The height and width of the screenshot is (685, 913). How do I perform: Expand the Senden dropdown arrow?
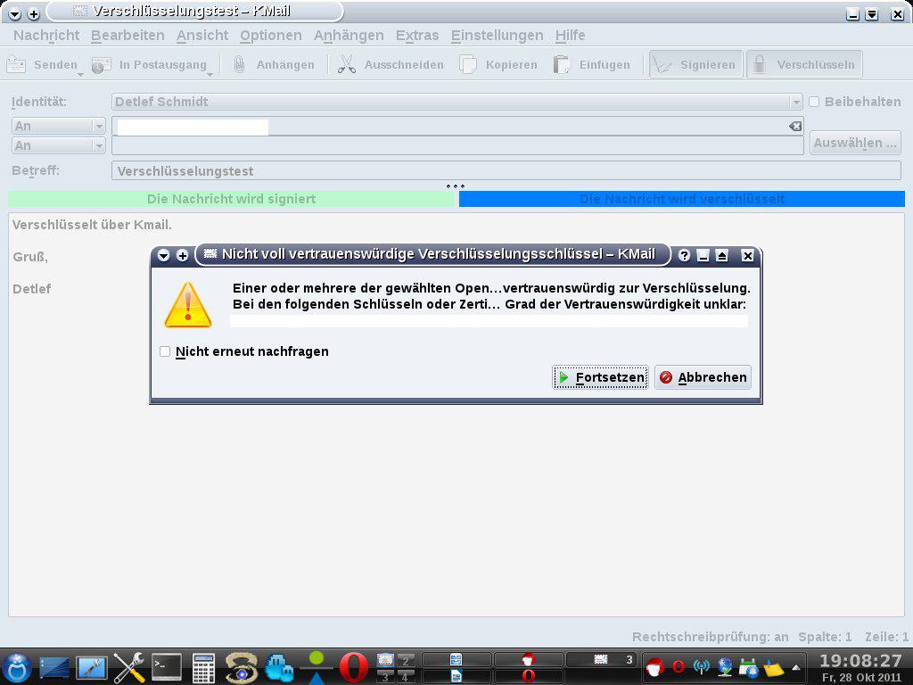click(80, 75)
